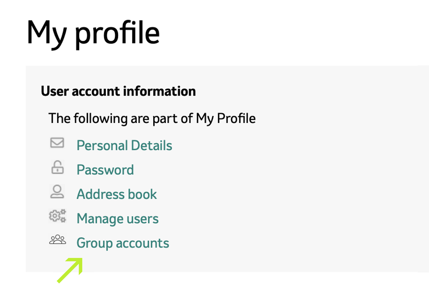Click the envelope icon beside Personal Details
Image resolution: width=429 pixels, height=303 pixels.
click(57, 143)
